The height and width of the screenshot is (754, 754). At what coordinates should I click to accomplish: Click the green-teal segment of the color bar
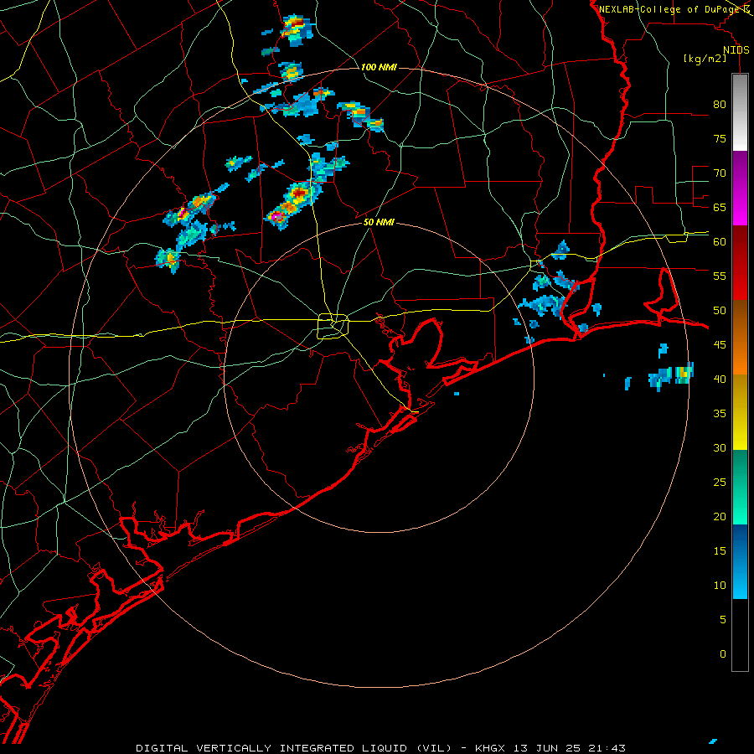pyautogui.click(x=740, y=487)
